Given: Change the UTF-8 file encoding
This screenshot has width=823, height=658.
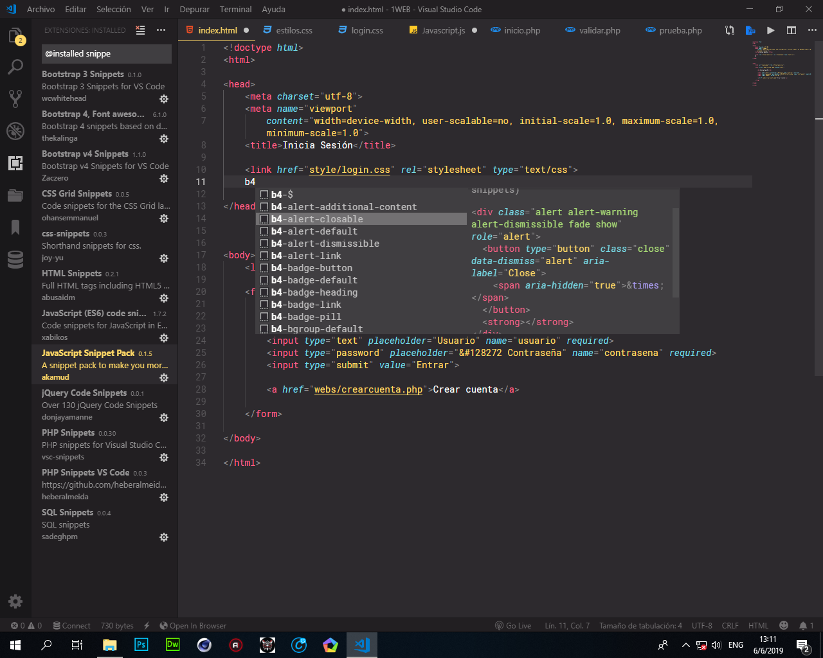Looking at the screenshot, I should tap(701, 625).
